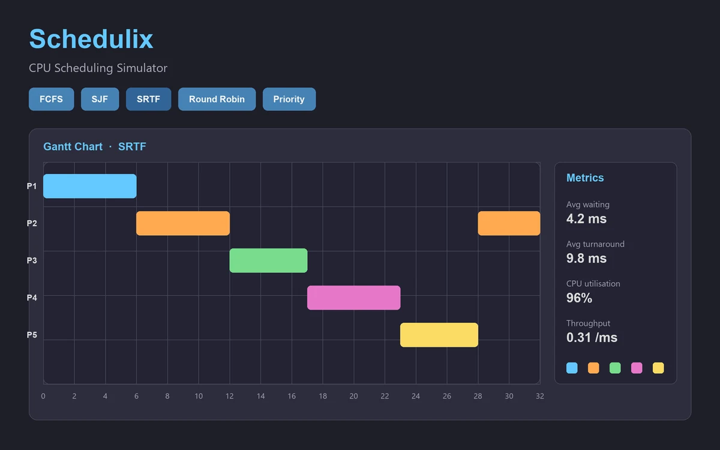This screenshot has width=720, height=450.
Task: Click the 9.8 ms average turnaround value
Action: (586, 258)
